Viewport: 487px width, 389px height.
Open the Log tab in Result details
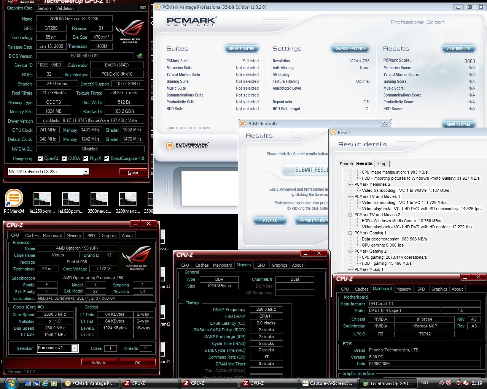click(382, 164)
